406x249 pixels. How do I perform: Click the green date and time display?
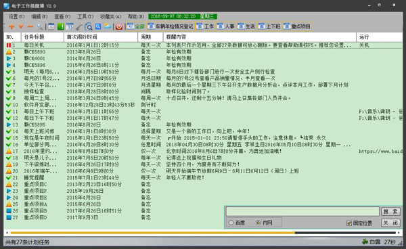[x=183, y=16]
